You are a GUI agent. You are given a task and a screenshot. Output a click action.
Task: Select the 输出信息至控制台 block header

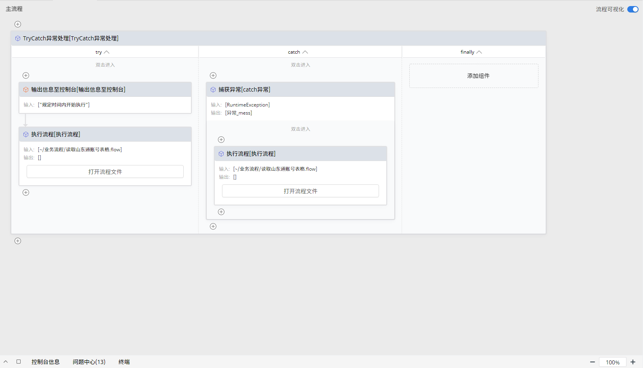(x=105, y=90)
